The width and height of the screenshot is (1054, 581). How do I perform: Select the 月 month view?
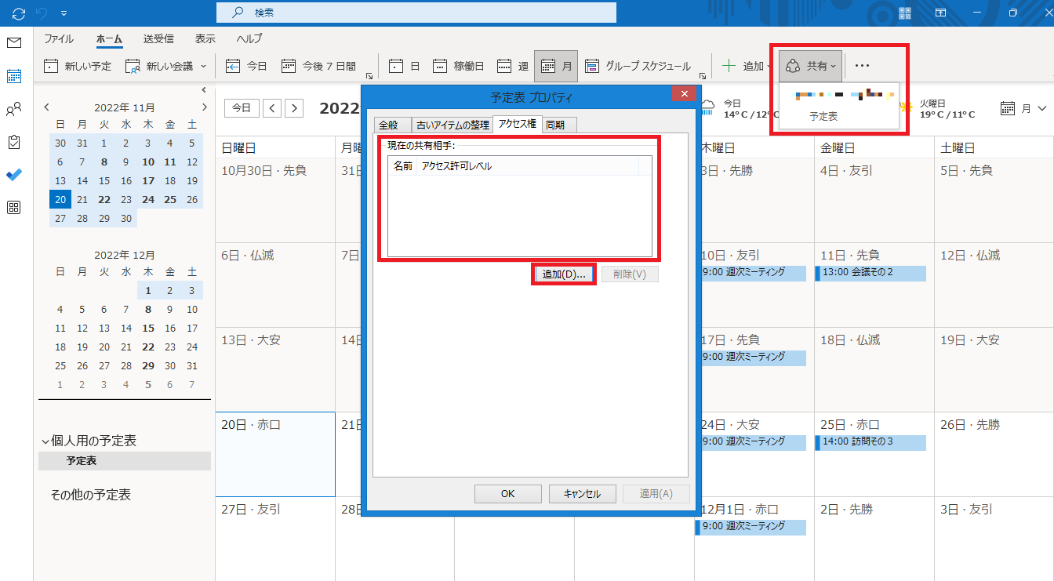click(556, 66)
